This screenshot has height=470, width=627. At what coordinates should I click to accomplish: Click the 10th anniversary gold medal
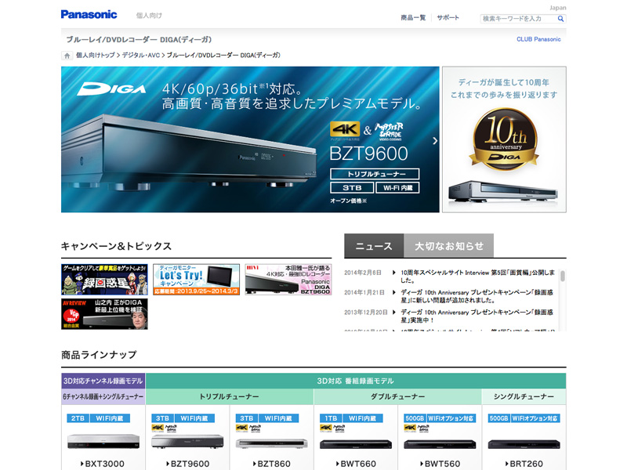[x=505, y=138]
